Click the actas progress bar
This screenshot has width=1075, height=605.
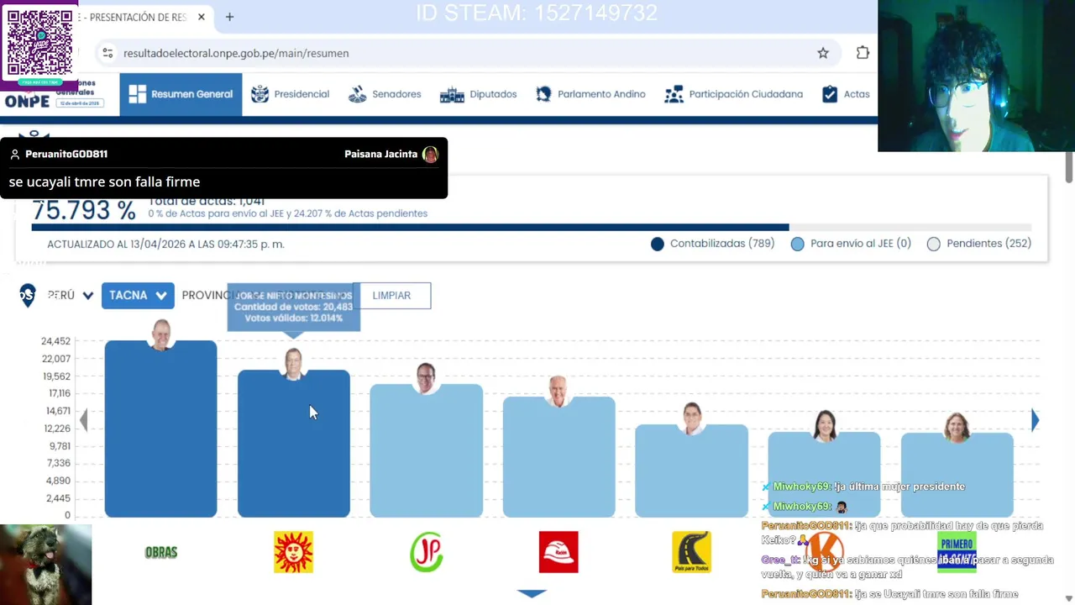click(x=531, y=228)
